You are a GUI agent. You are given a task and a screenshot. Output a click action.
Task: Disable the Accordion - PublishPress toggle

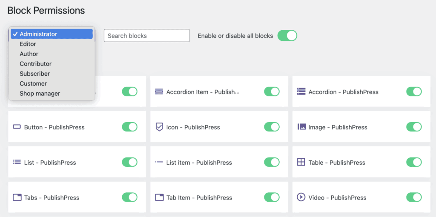point(414,91)
